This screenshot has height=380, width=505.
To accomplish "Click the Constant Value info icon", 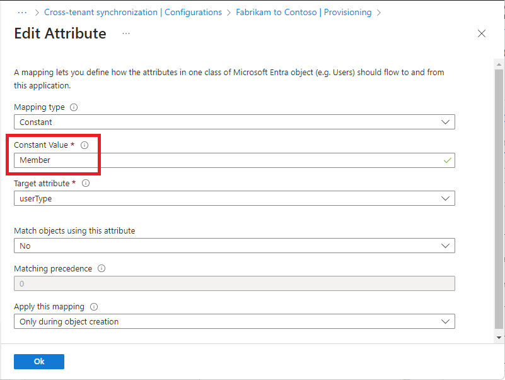I will pyautogui.click(x=84, y=145).
